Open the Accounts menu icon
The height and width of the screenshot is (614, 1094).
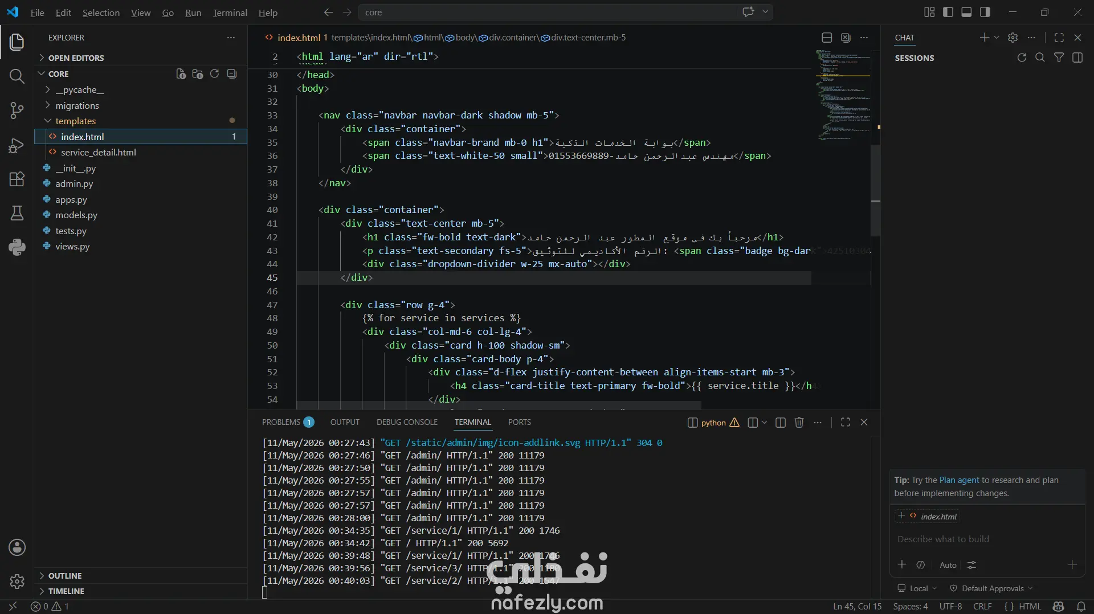pos(17,547)
